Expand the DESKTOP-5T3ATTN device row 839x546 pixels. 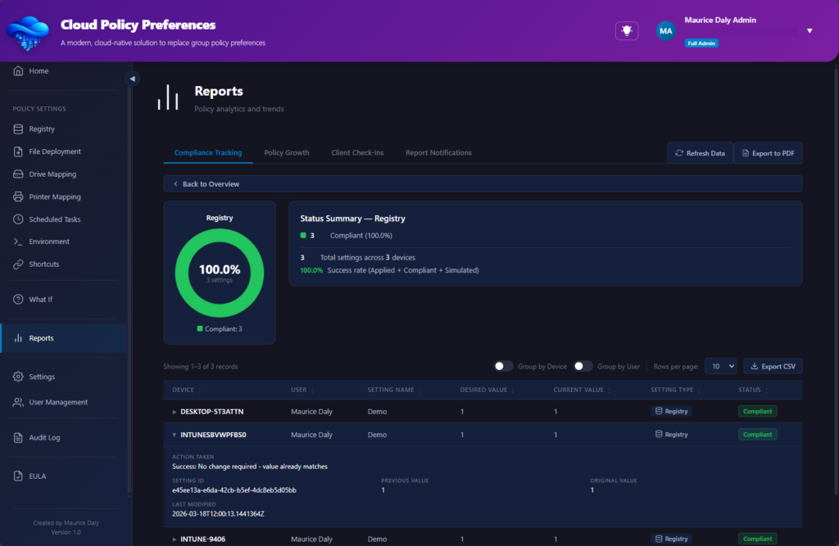(x=174, y=412)
